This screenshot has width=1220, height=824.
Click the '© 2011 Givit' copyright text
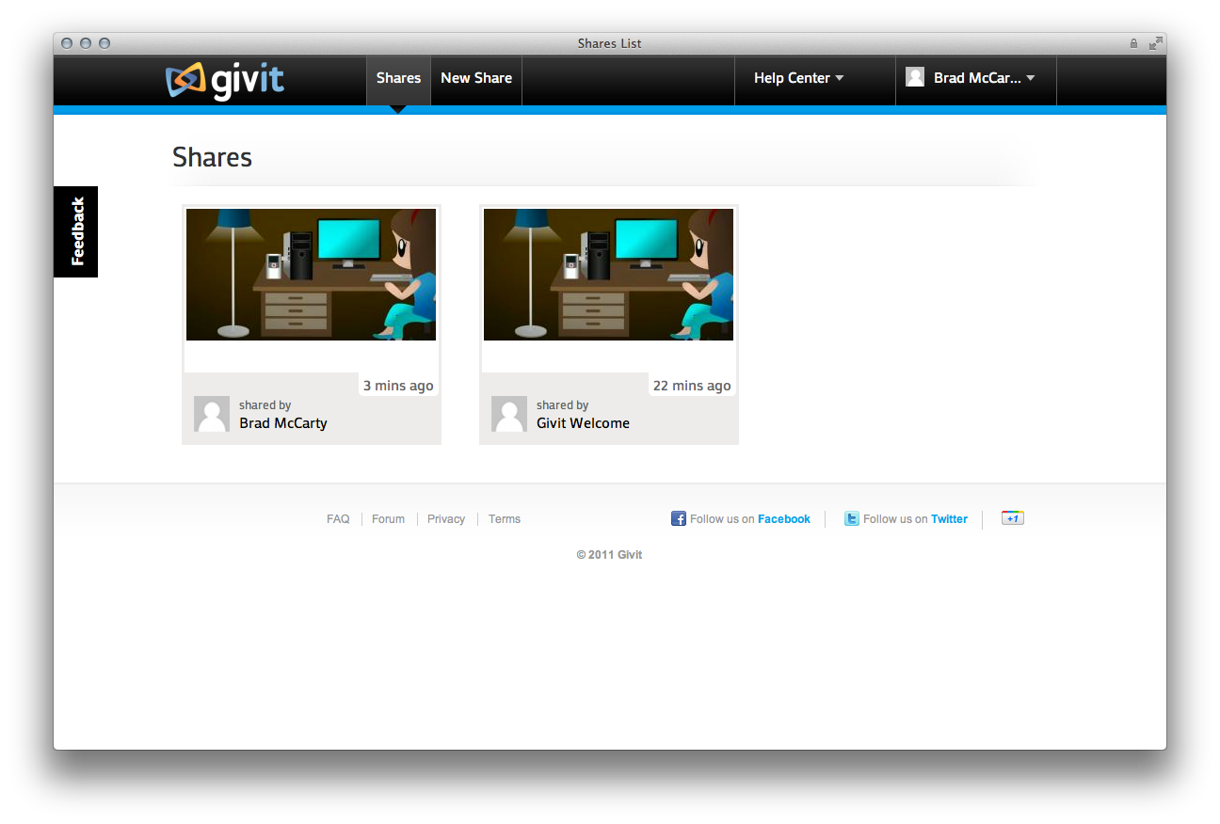coord(610,555)
